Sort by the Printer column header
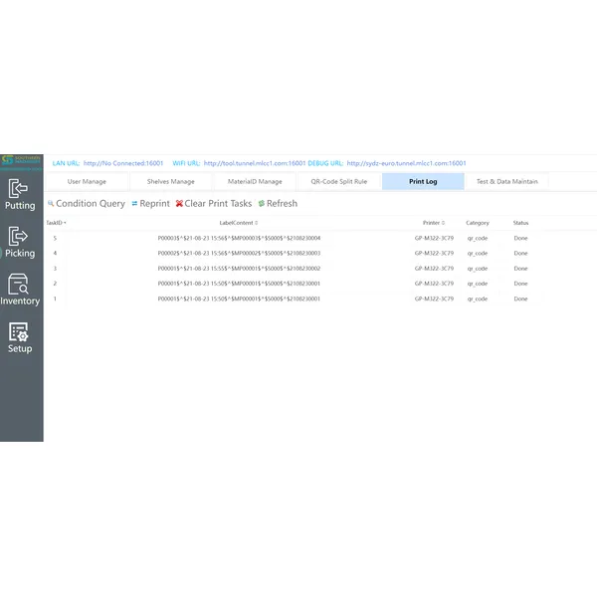 [434, 223]
